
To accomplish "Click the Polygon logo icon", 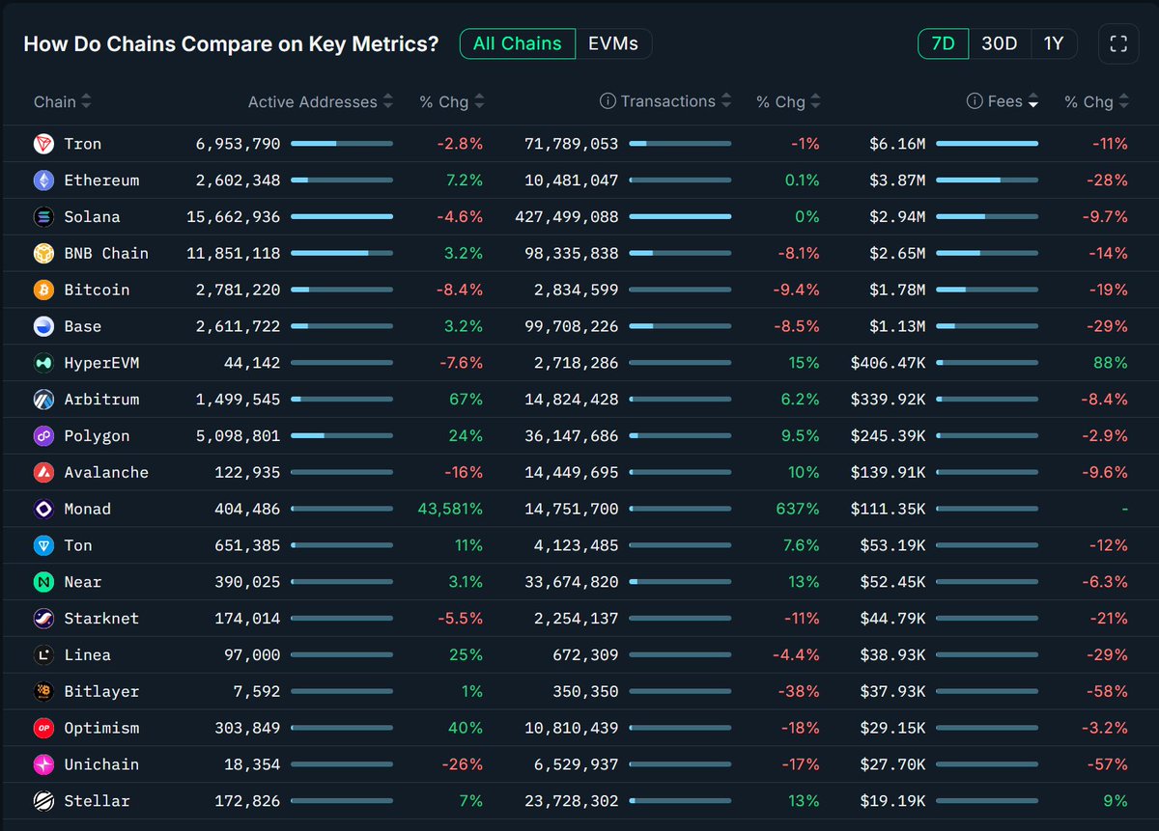I will 43,436.
